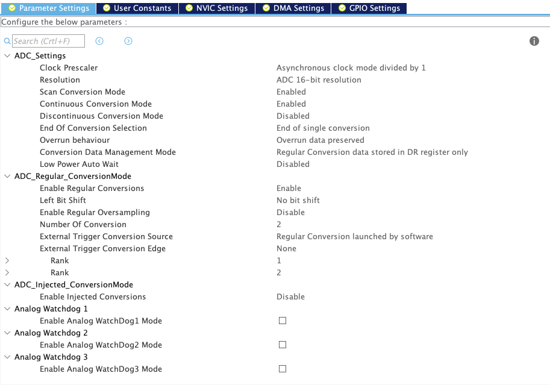Select 'ADC 16-bit resolution' value
The image size is (550, 385).
319,80
